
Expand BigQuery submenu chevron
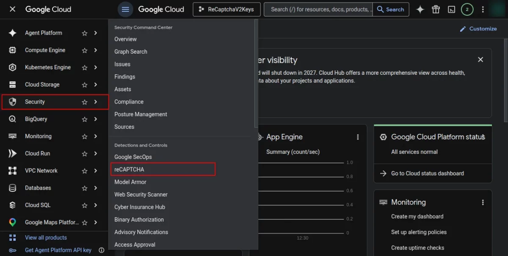coord(96,119)
